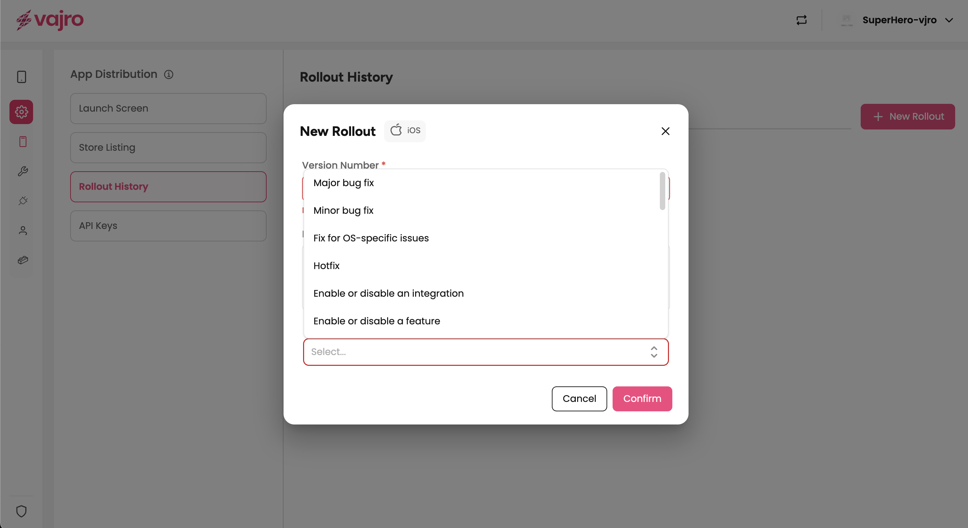
Task: Choose Hotfix from the dropdown list
Action: click(x=326, y=266)
